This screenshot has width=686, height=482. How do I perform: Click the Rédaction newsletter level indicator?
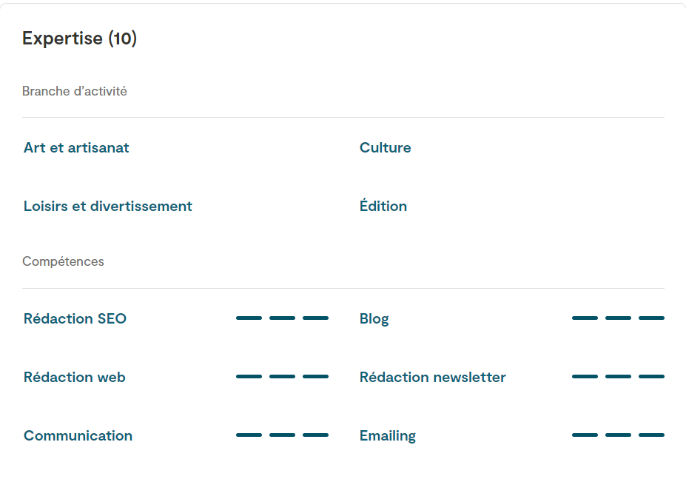coord(618,377)
